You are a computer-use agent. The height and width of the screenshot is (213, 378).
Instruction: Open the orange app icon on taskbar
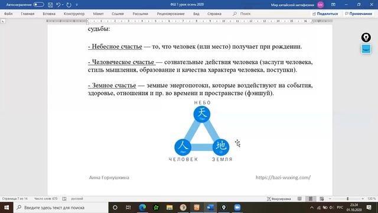197,208
